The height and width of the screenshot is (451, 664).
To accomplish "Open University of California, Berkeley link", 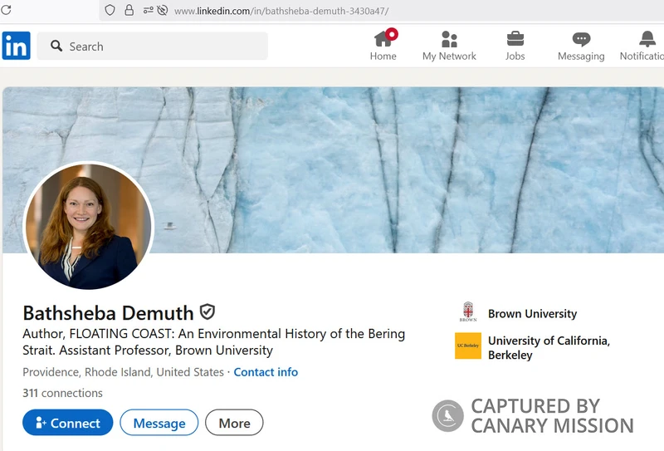I will (x=549, y=347).
